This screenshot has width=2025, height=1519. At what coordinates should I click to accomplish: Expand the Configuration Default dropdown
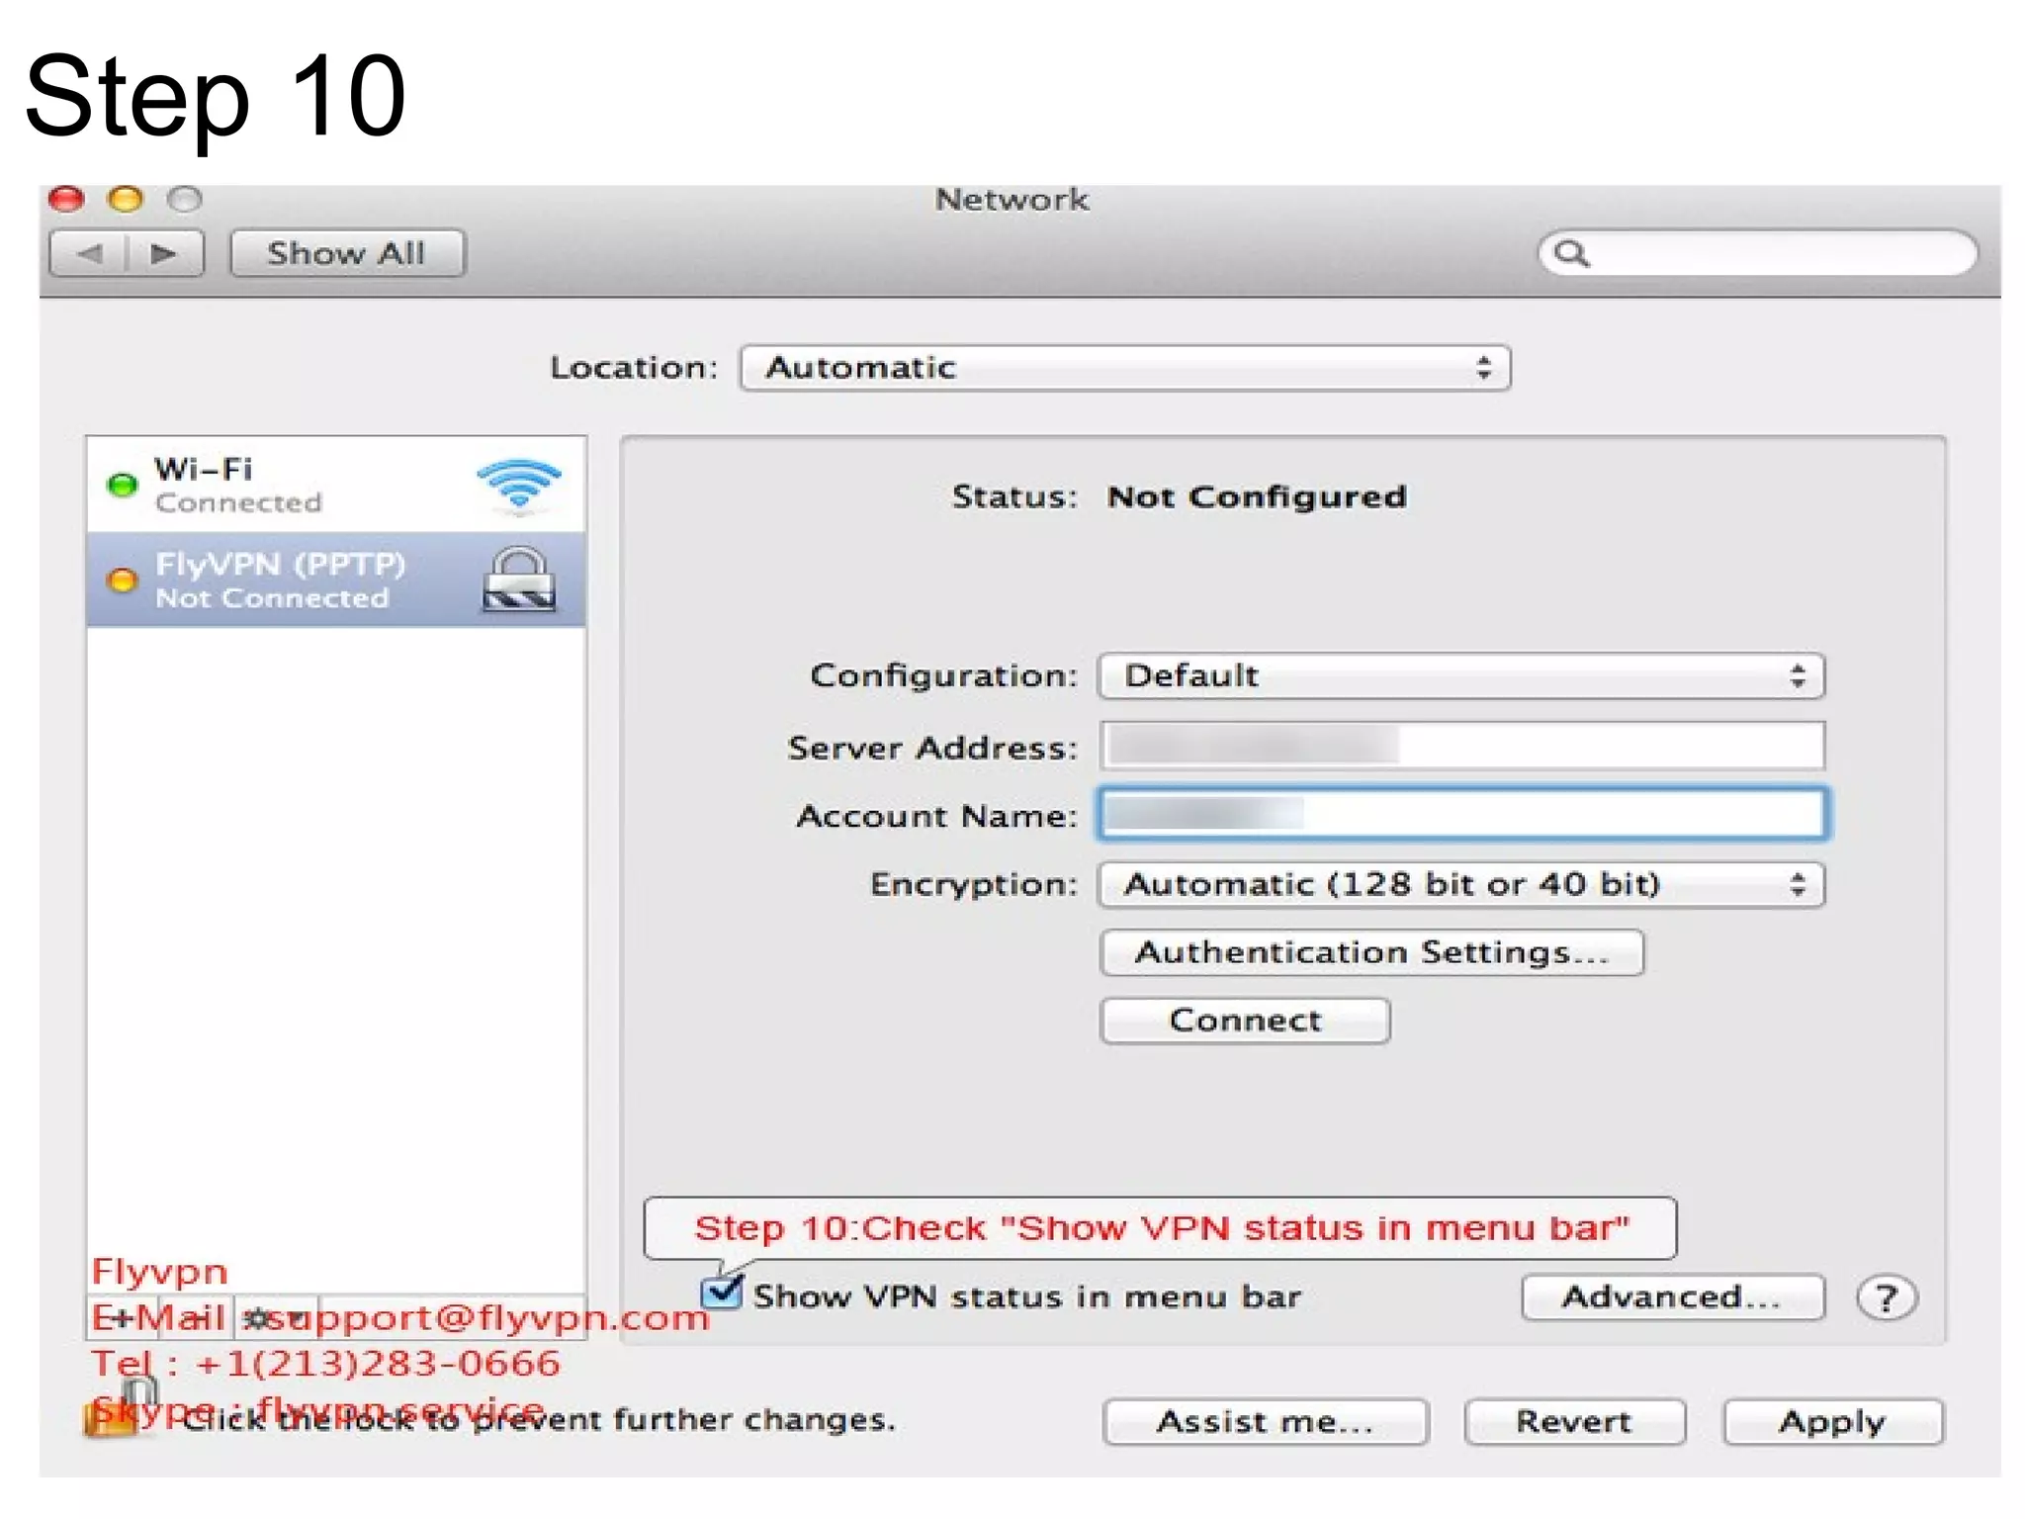tap(1460, 676)
